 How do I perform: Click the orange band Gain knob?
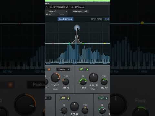(x=56, y=78)
